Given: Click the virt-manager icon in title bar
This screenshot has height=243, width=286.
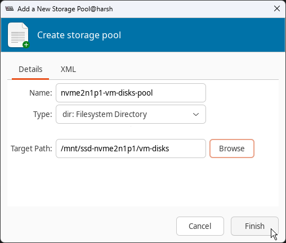Looking at the screenshot, I should point(10,8).
